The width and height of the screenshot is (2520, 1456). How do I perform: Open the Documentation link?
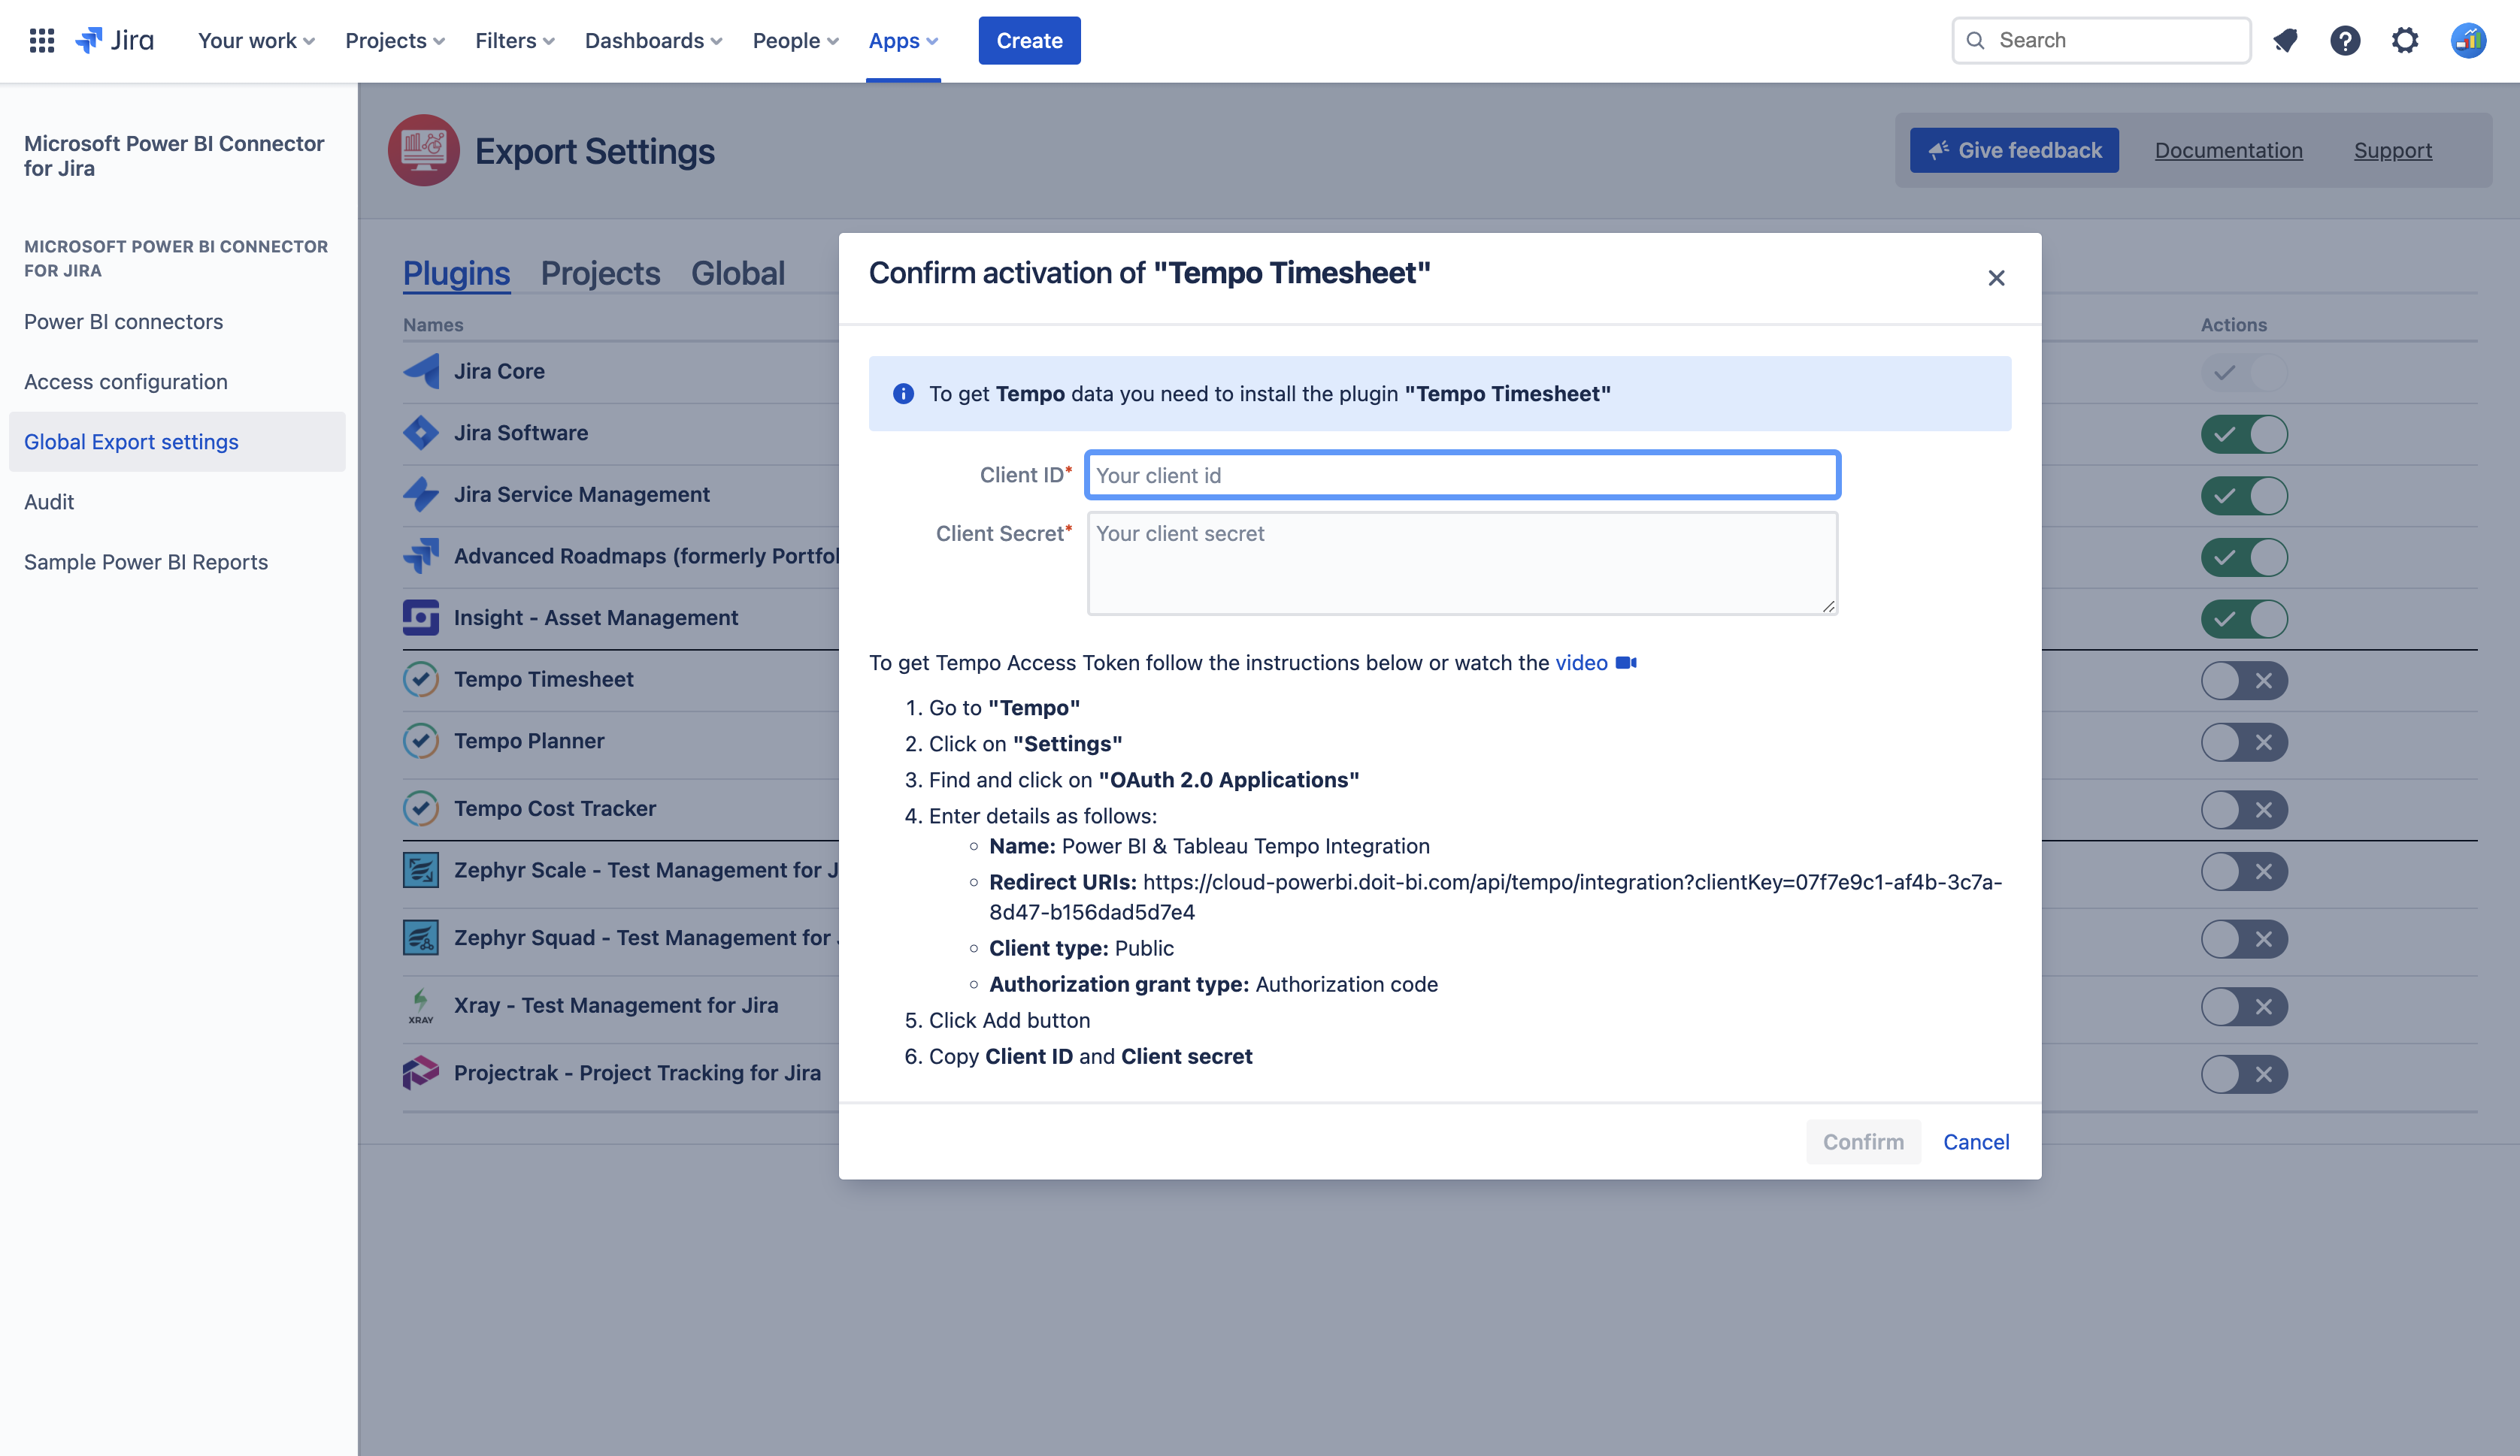click(x=2228, y=151)
